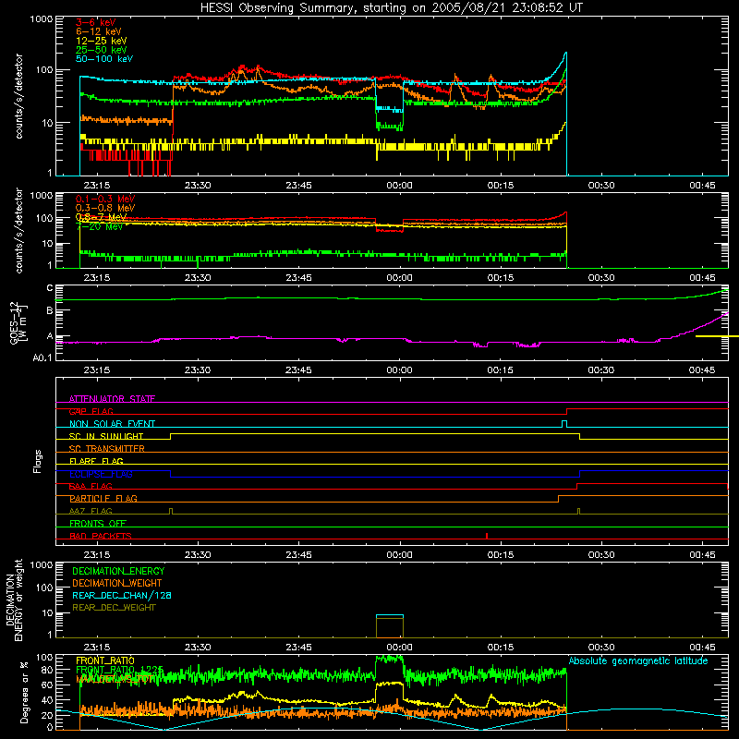739x739 pixels.
Task: Select the BAD_PACKETS flag label
Action: click(101, 536)
